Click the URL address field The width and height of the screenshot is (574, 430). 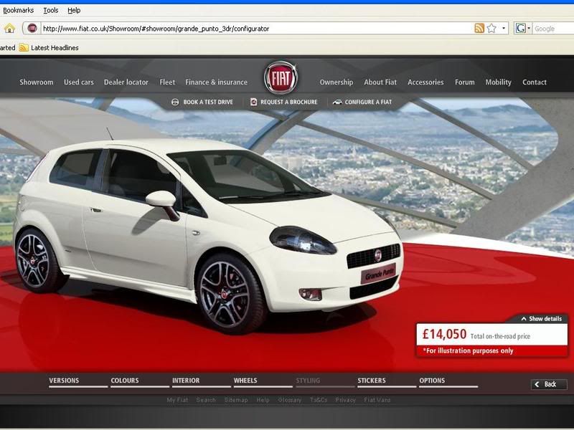[256, 29]
